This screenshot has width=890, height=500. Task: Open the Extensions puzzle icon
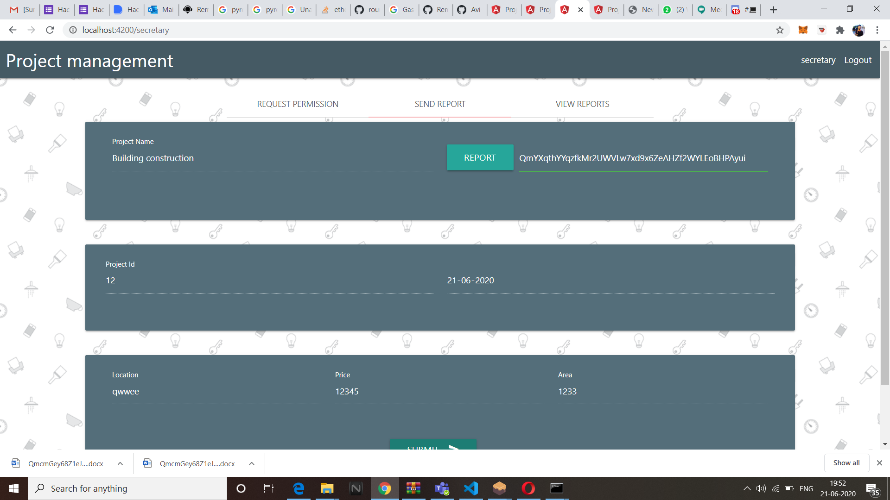[840, 30]
